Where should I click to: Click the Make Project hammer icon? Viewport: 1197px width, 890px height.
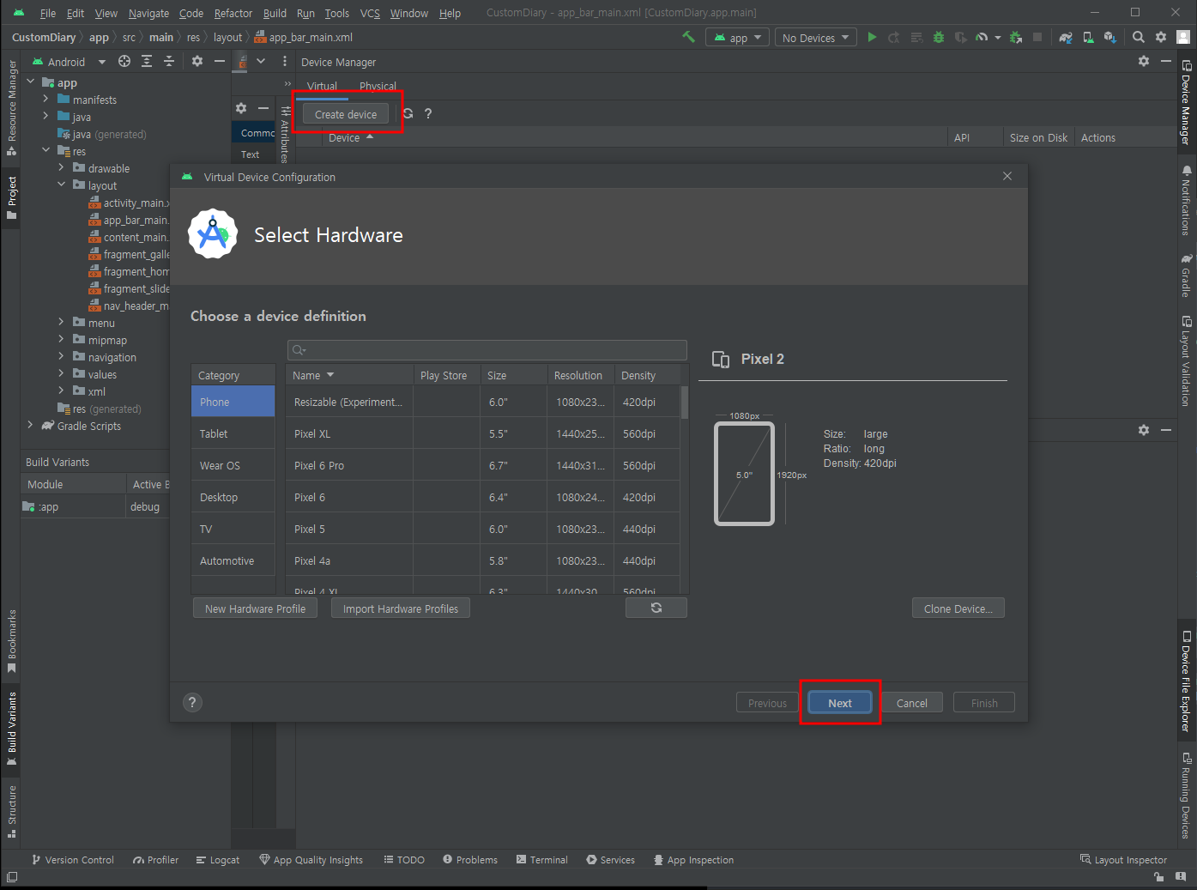[x=688, y=37]
